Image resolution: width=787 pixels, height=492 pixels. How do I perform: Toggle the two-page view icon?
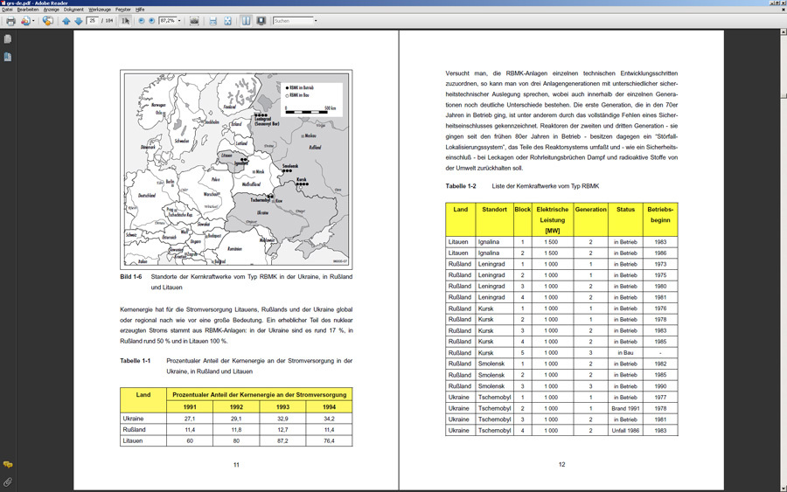[246, 21]
